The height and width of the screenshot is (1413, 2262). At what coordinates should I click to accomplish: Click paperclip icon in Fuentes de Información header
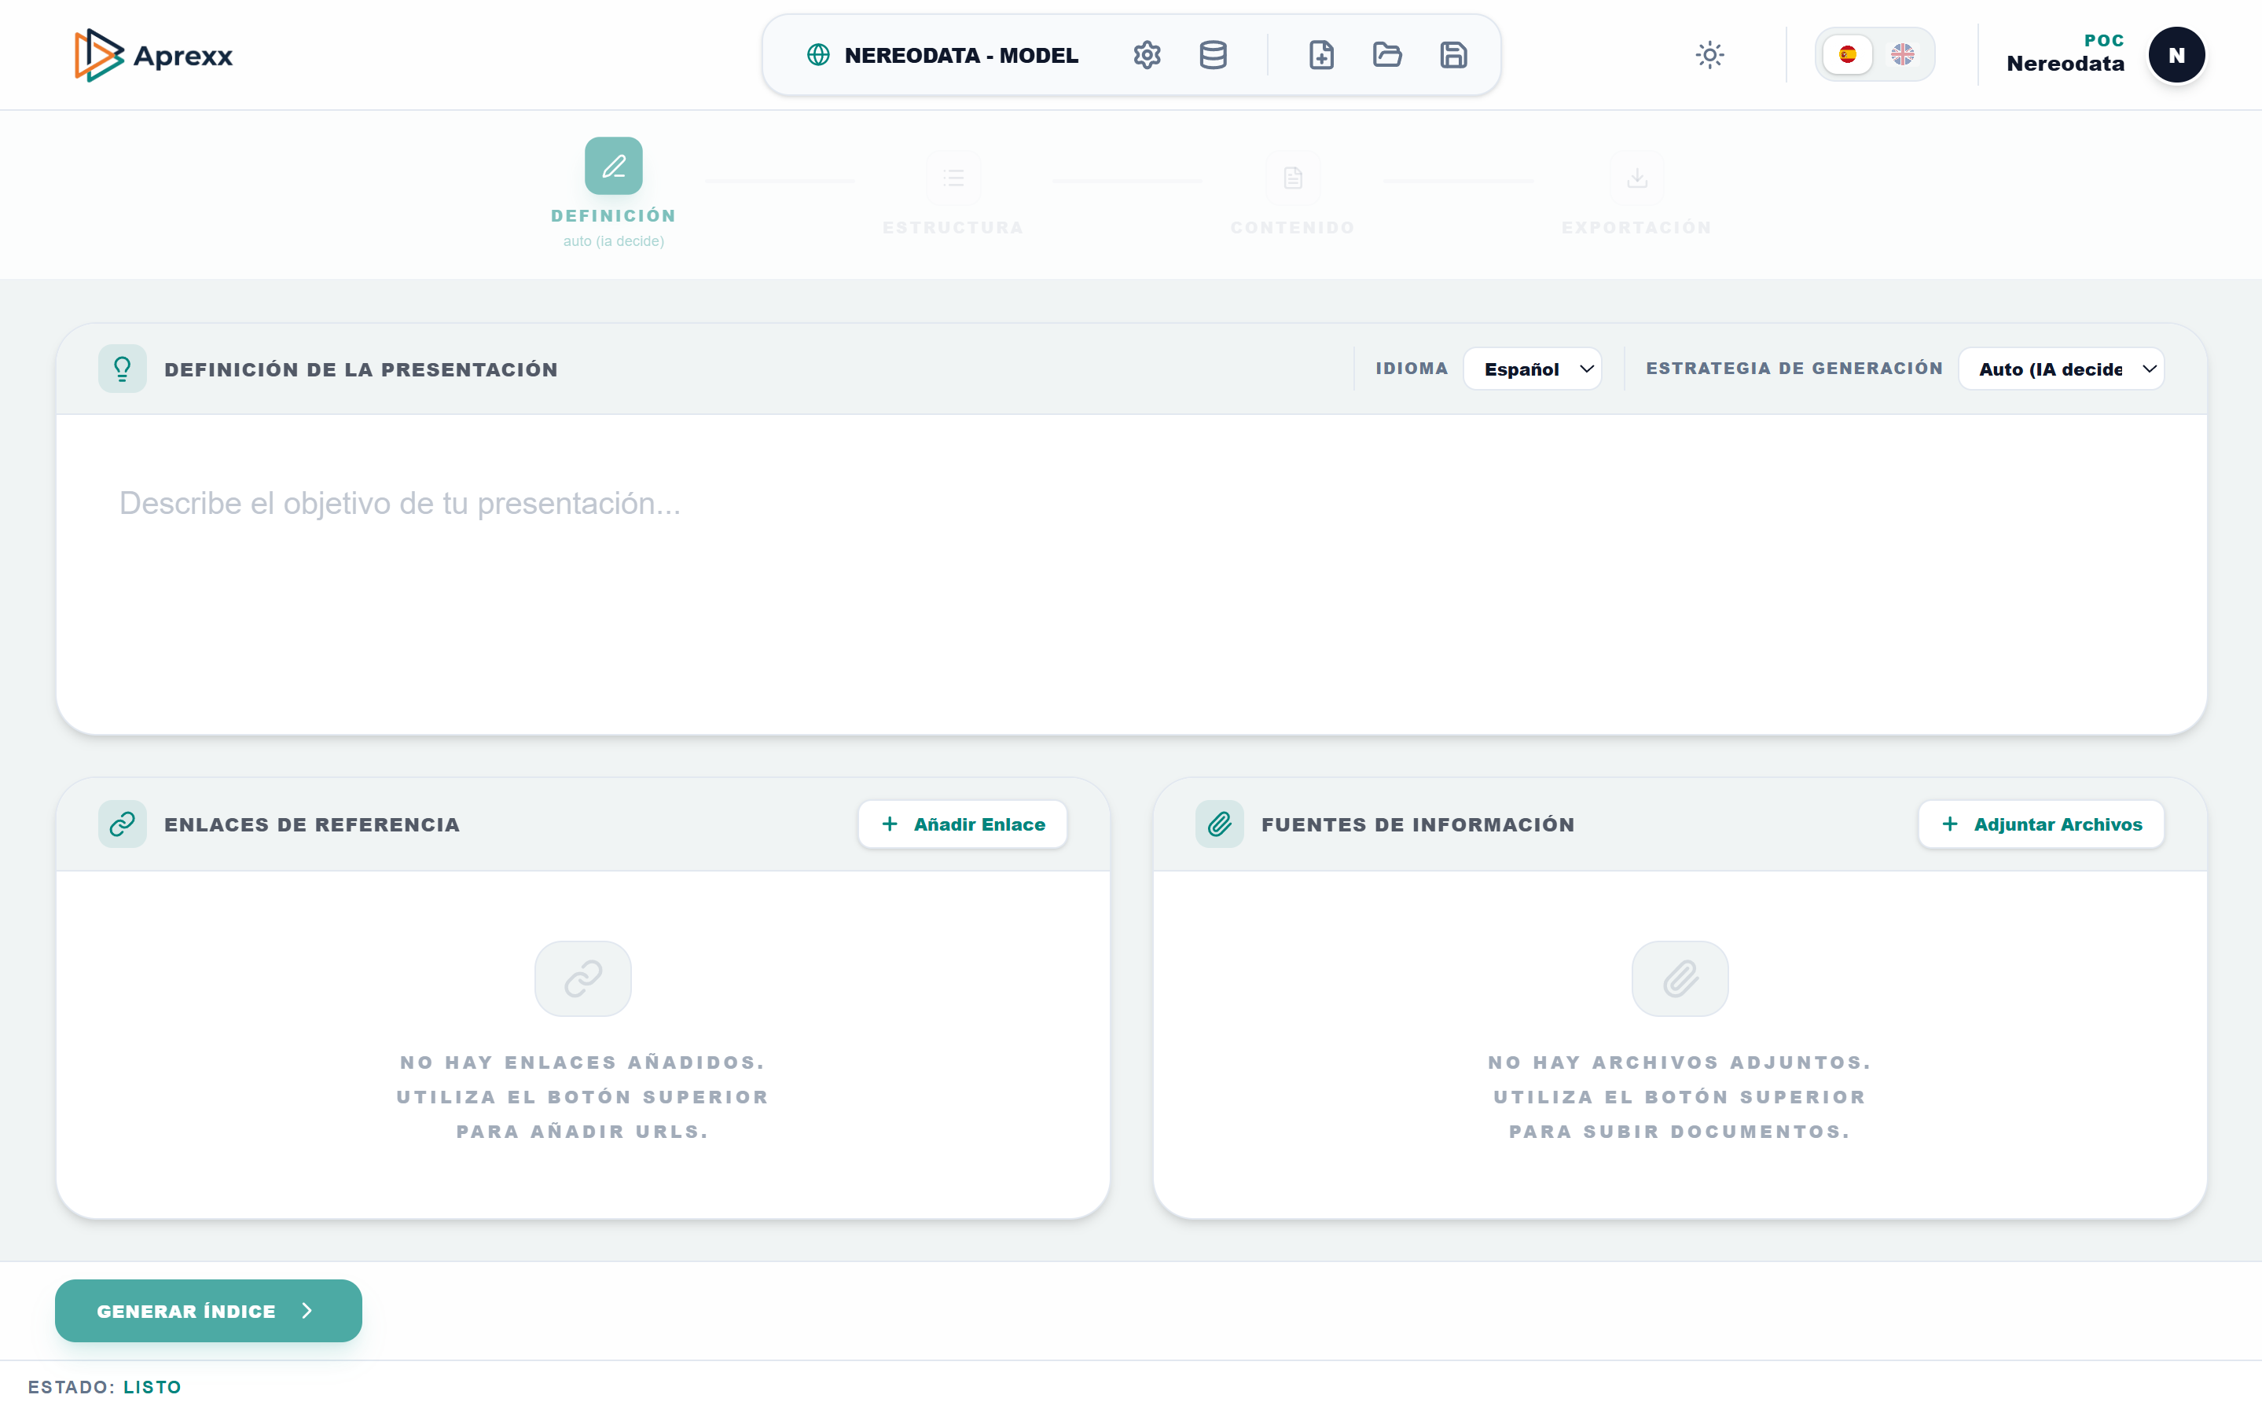1219,824
